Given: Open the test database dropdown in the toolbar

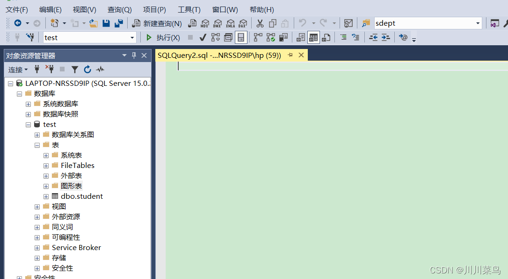Looking at the screenshot, I should pos(132,38).
